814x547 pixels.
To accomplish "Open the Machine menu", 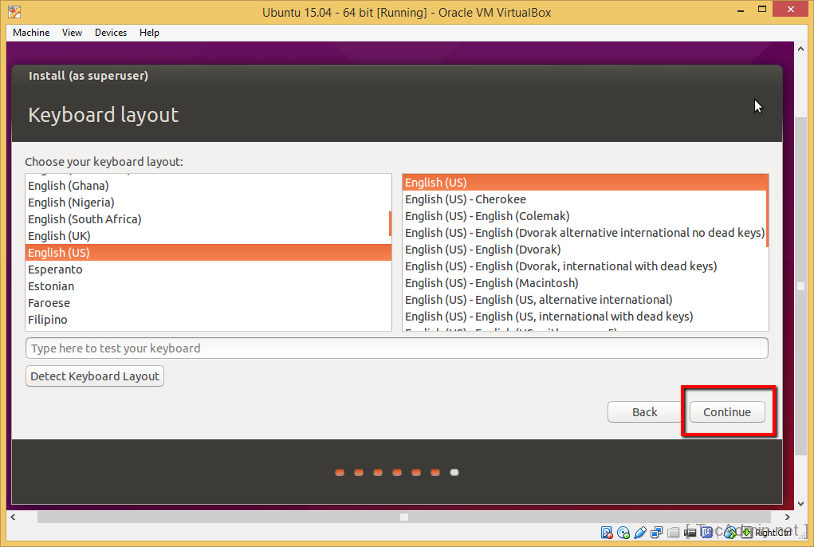I will [30, 33].
